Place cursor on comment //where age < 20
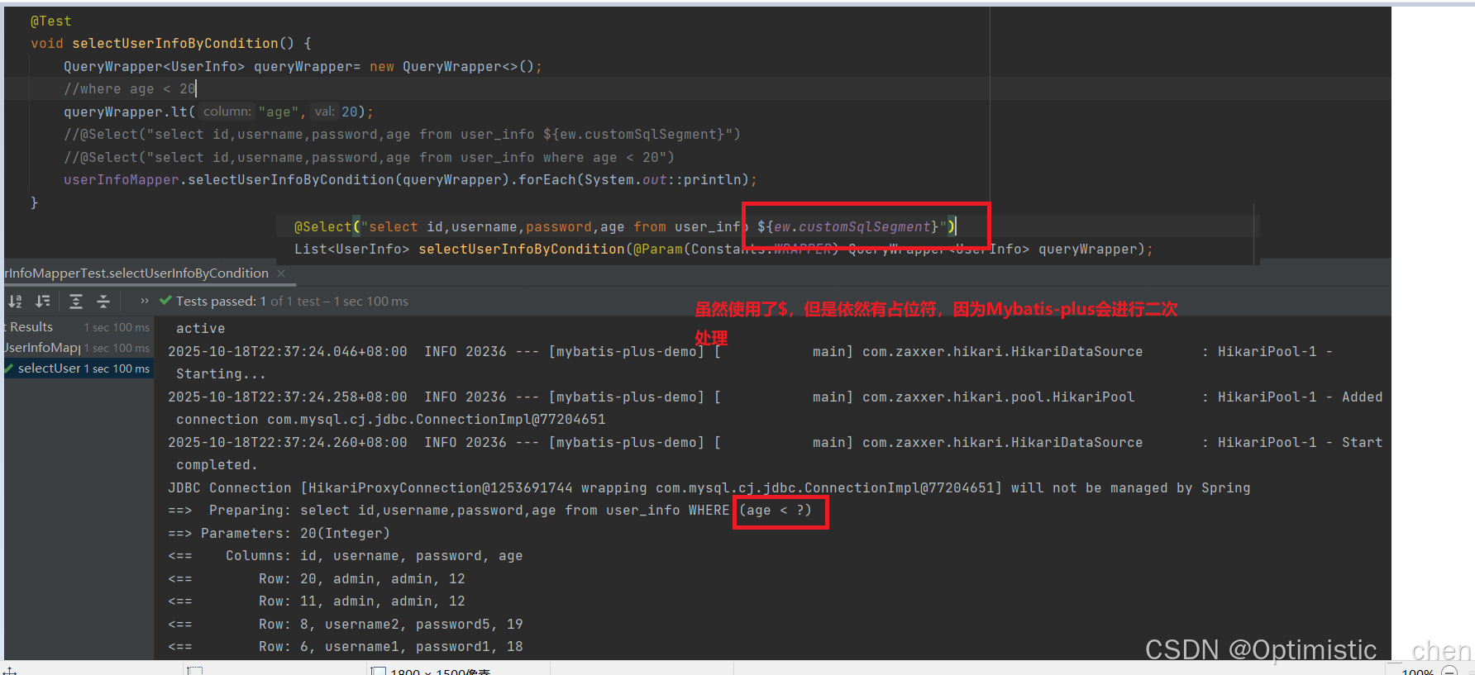1475x675 pixels. 130,89
